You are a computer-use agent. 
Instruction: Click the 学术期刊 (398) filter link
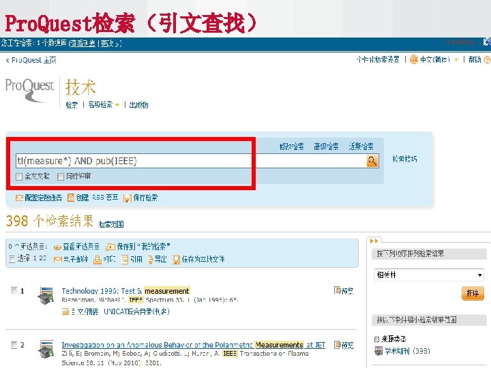[407, 351]
